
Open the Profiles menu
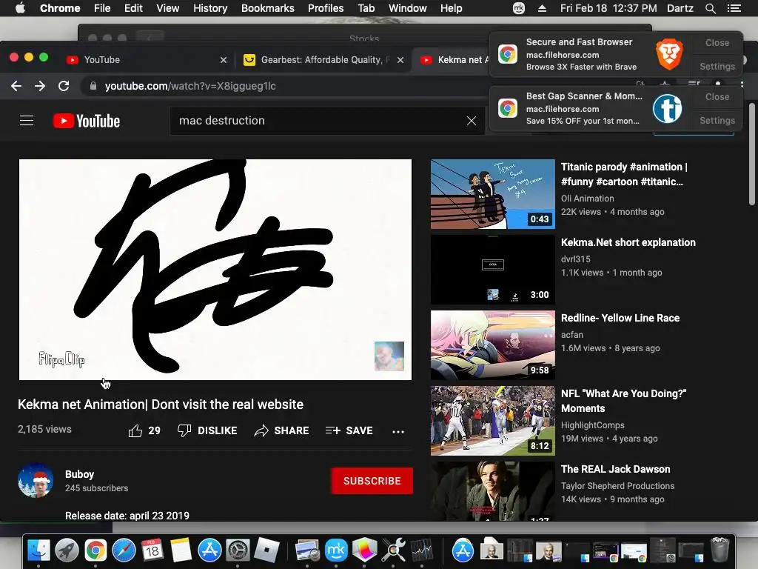pos(326,8)
